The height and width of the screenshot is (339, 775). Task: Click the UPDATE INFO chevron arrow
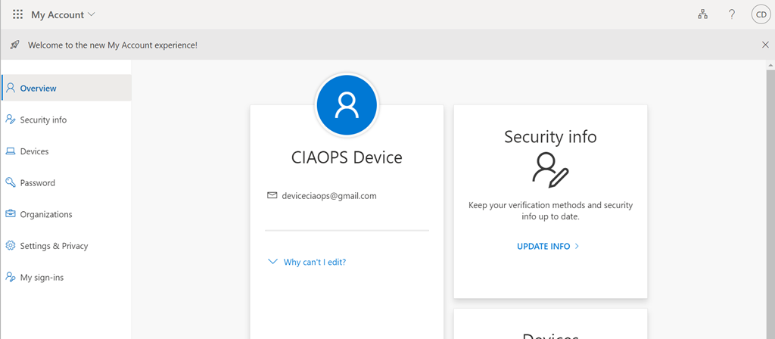[x=577, y=246]
